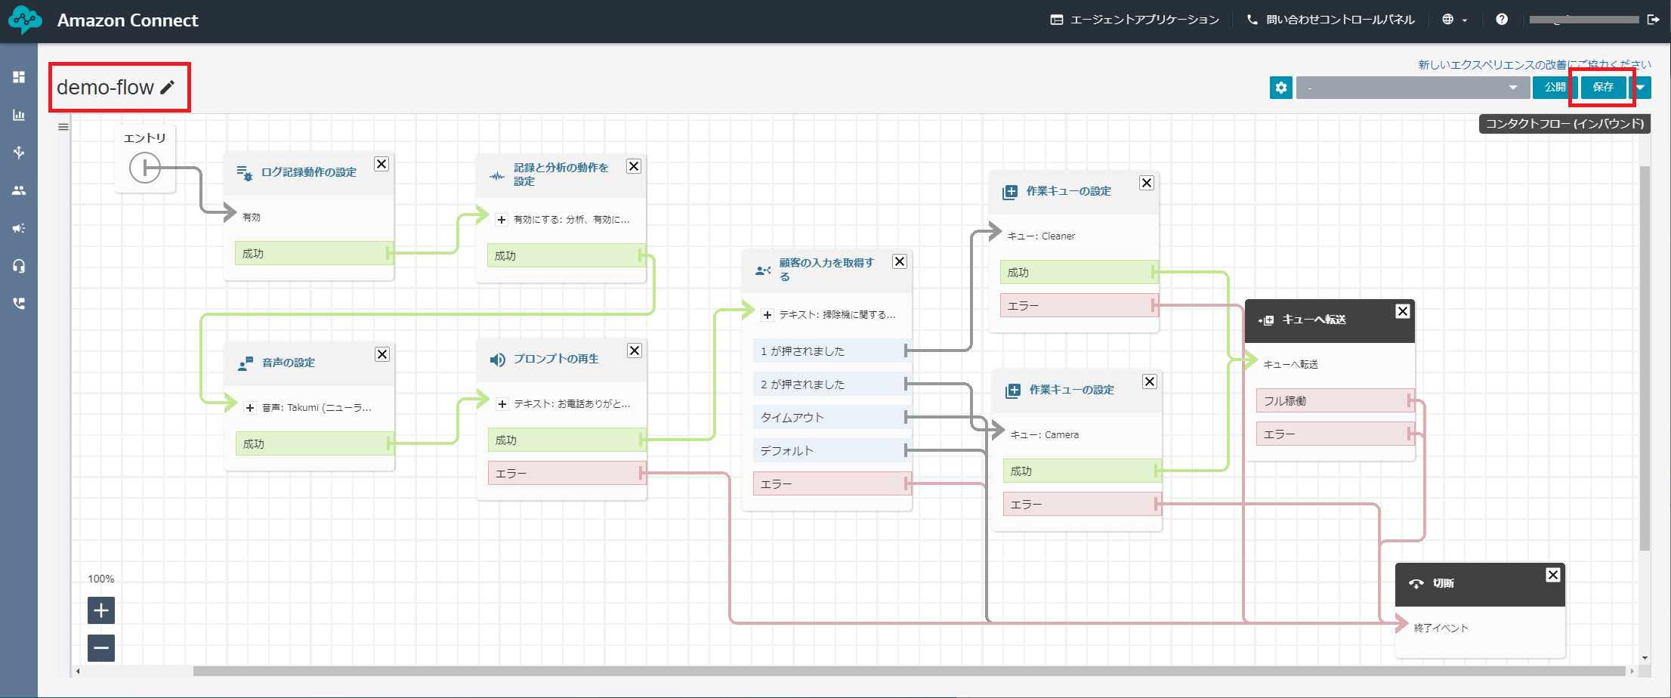Click プロンプトの再生 エラー output
The image size is (1671, 698).
566,474
